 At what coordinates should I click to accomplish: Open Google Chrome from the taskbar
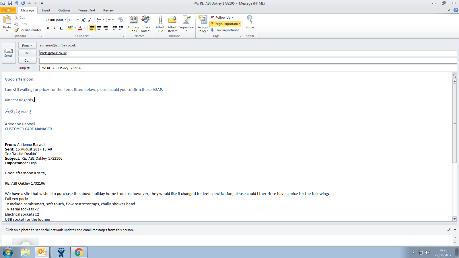pos(79,252)
